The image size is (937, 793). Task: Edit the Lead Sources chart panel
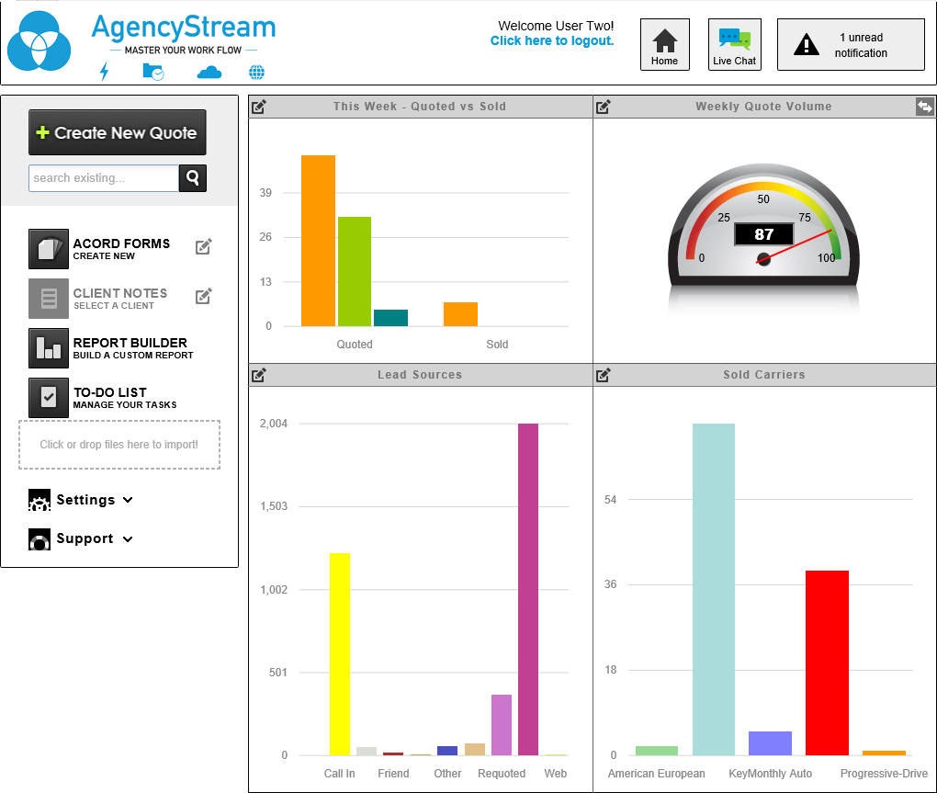tap(259, 375)
